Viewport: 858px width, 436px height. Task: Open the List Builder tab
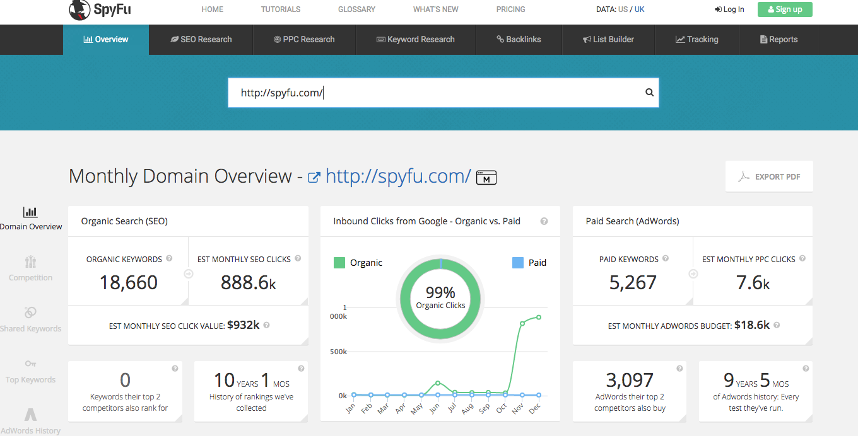(609, 39)
